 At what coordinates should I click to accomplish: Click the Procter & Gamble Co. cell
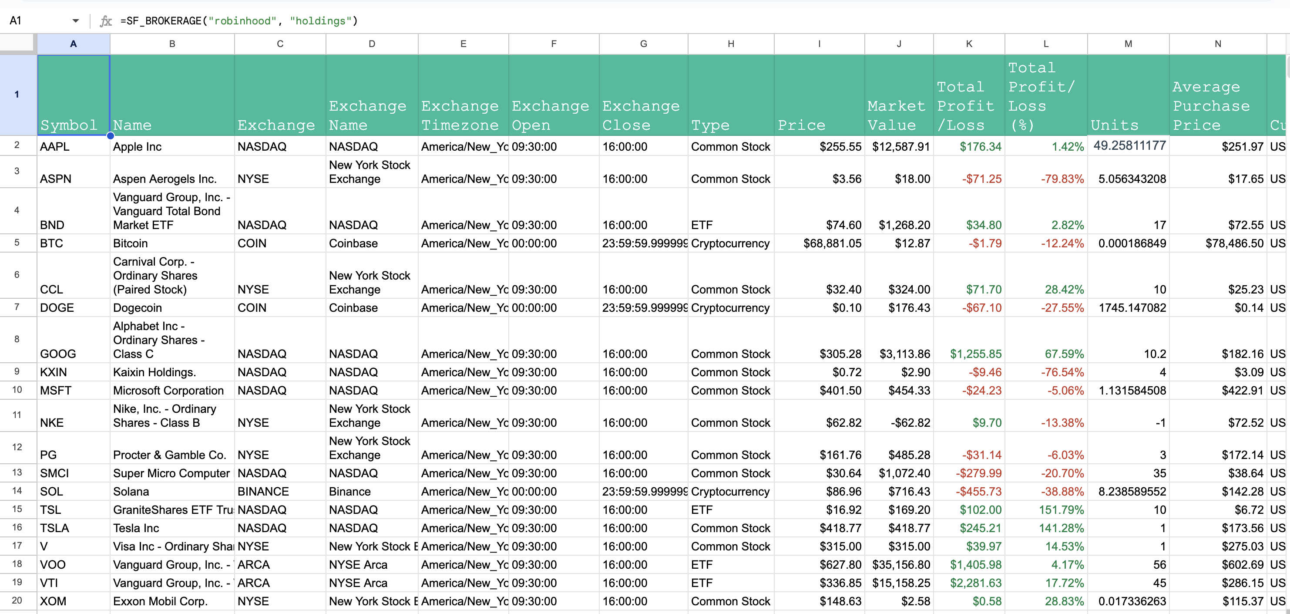pos(172,448)
